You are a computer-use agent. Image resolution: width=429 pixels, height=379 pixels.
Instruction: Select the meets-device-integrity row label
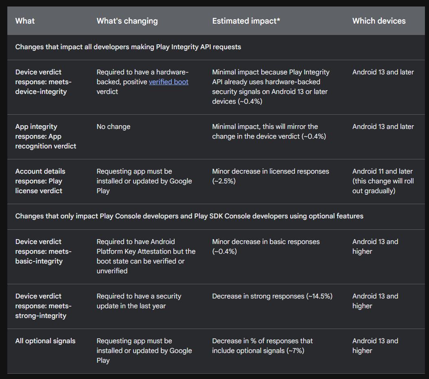pyautogui.click(x=43, y=82)
